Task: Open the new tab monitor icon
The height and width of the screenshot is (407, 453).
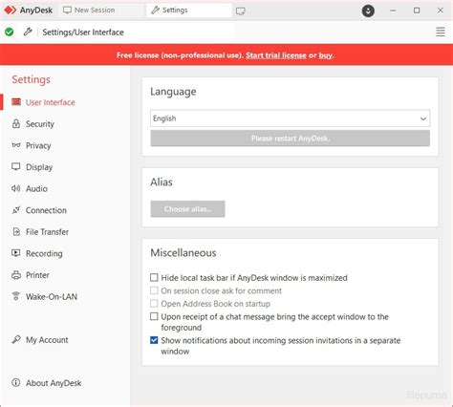Action: [241, 11]
